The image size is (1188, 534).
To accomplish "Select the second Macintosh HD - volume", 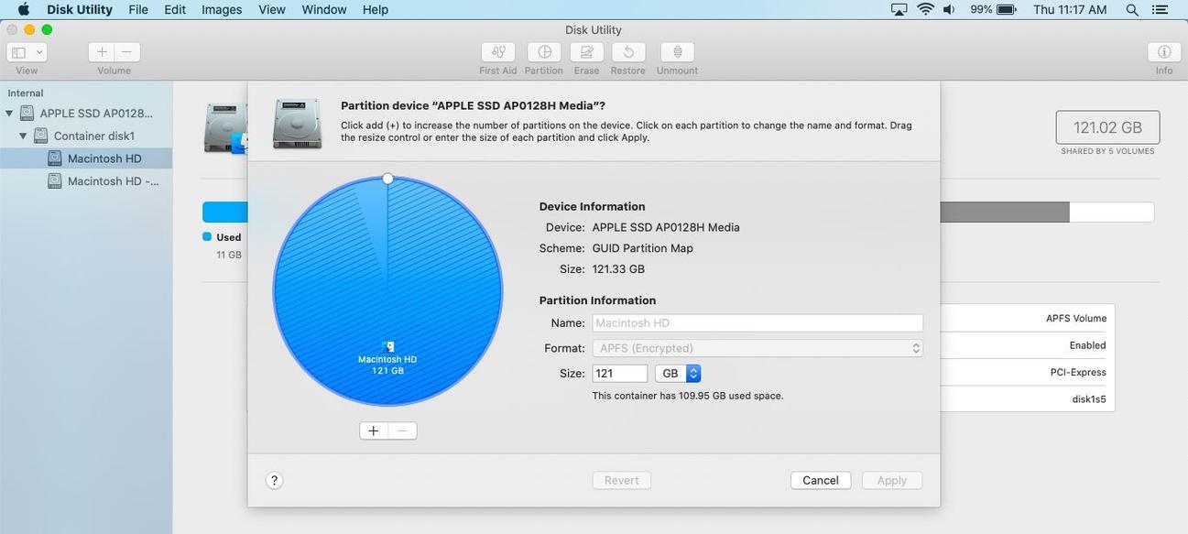I will (x=86, y=181).
